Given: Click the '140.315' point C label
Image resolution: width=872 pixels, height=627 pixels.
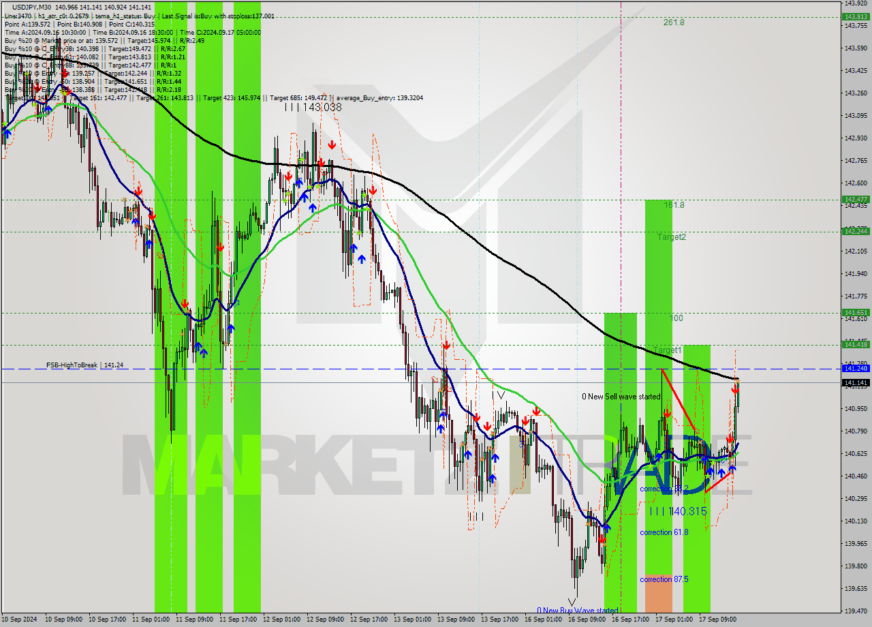Looking at the screenshot, I should click(688, 511).
